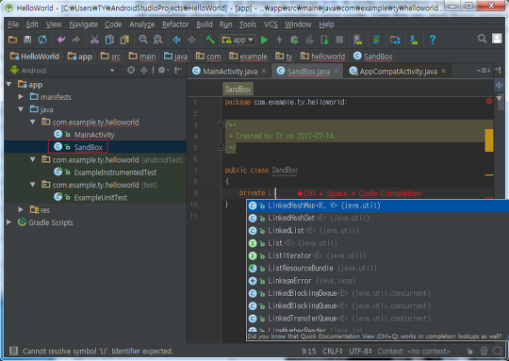Click the Help question mark icon
509x361 pixels.
(x=433, y=40)
